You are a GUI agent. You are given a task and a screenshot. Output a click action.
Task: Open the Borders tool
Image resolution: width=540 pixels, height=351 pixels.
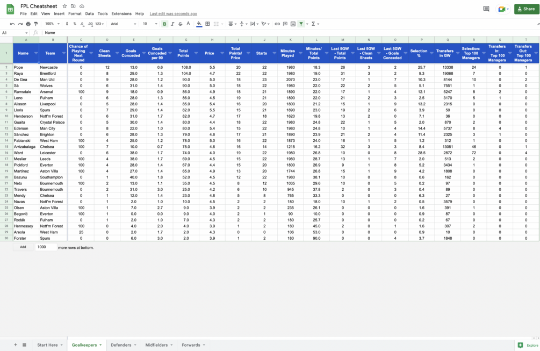pos(207,24)
